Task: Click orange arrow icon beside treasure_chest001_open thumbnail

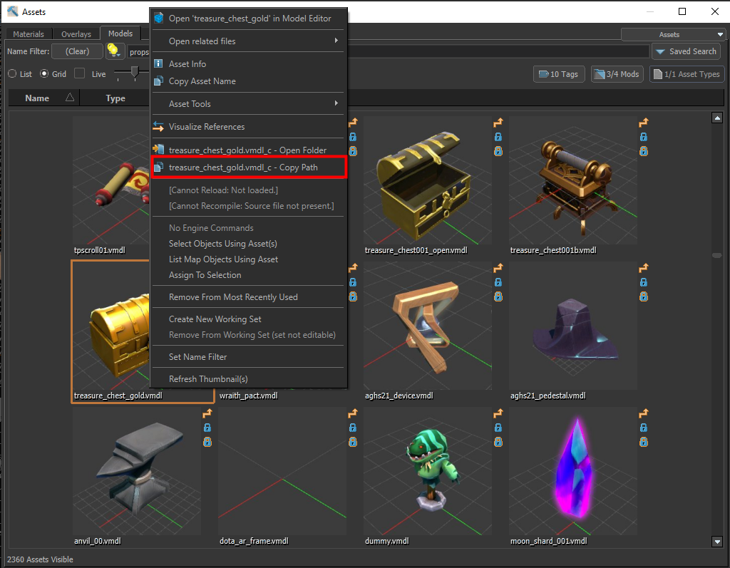Action: (x=498, y=123)
